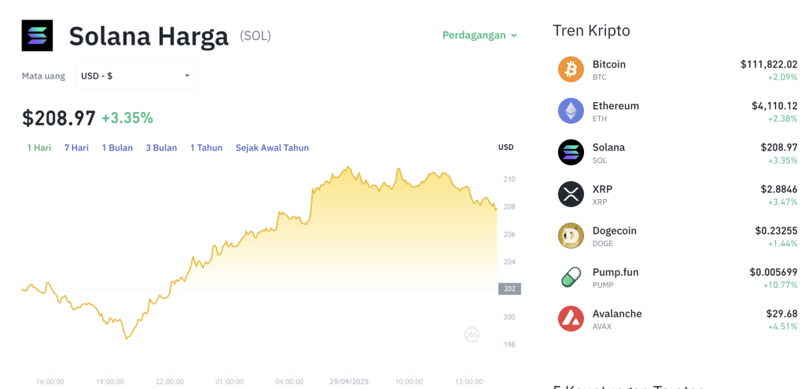This screenshot has height=389, width=805.
Task: Click the Avalanche coin icon
Action: pyautogui.click(x=571, y=318)
